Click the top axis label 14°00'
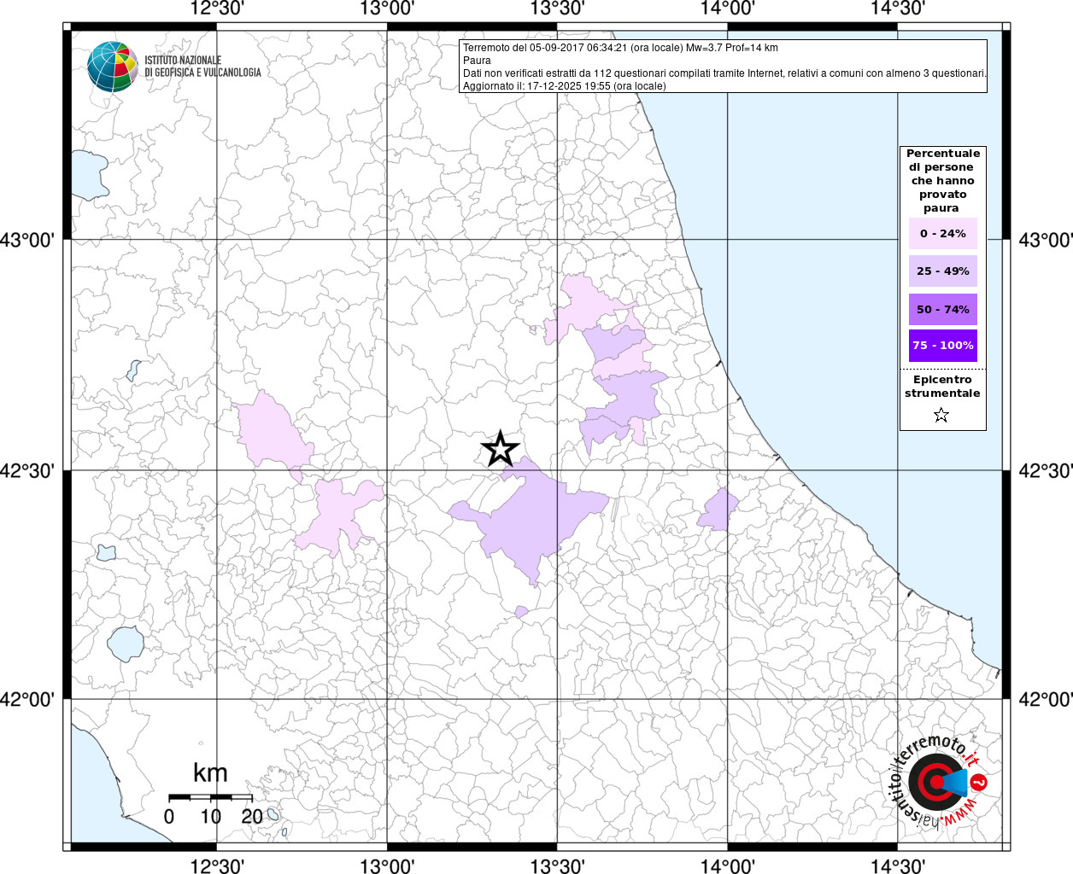 click(x=727, y=9)
